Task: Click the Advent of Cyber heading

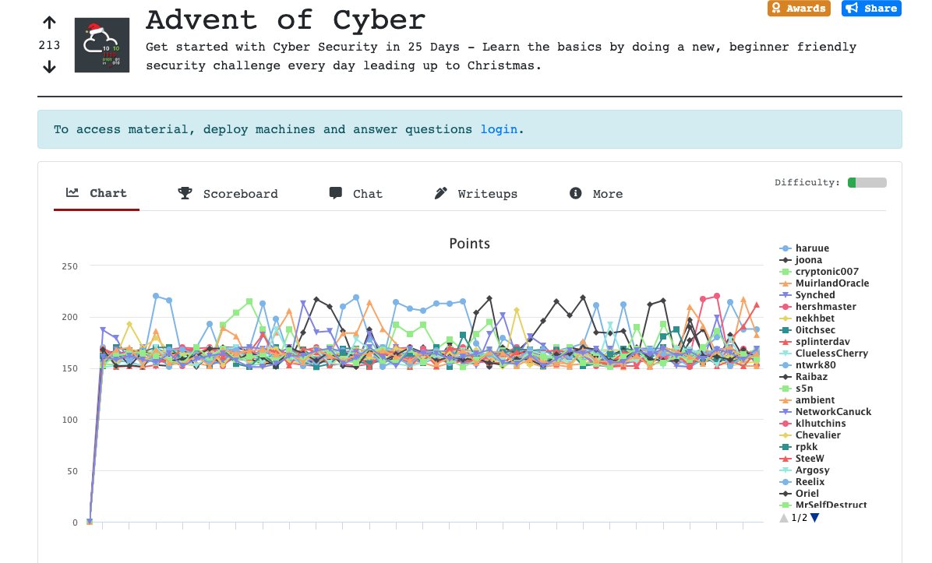Action: (x=285, y=20)
